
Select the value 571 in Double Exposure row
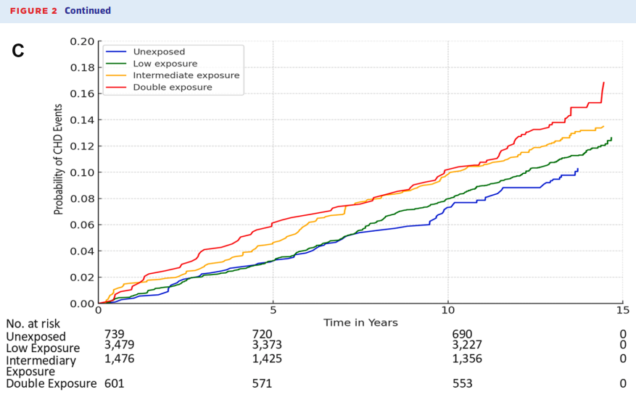[x=262, y=383]
